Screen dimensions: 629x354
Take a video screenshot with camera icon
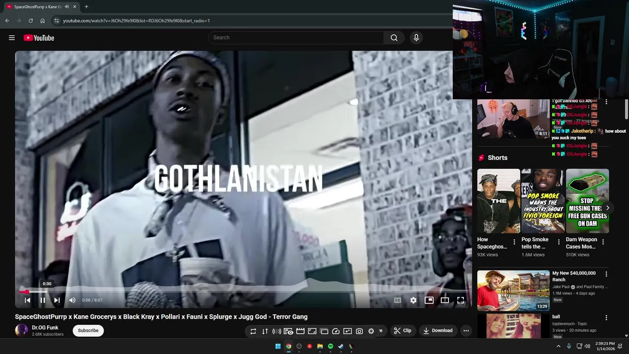point(359,331)
